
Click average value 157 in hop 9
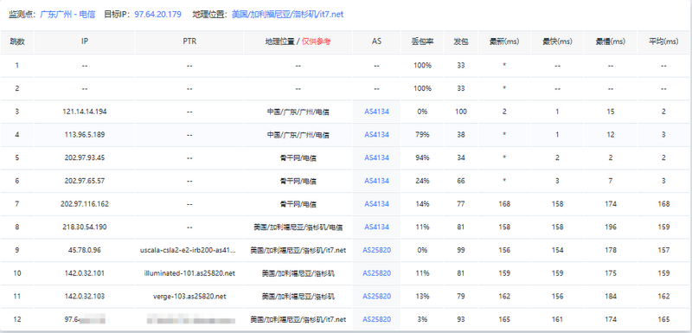[x=663, y=250]
